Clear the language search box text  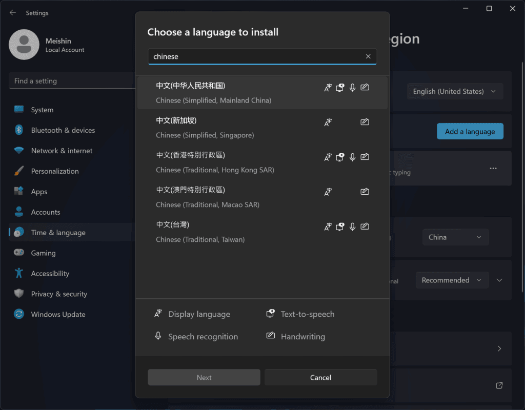point(368,56)
